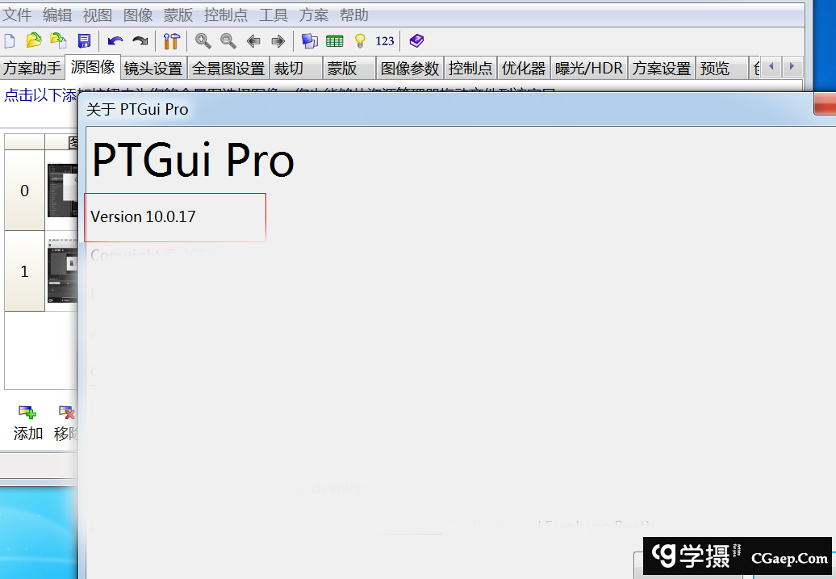This screenshot has height=579, width=836.
Task: Open help with the purple book icon
Action: [416, 41]
